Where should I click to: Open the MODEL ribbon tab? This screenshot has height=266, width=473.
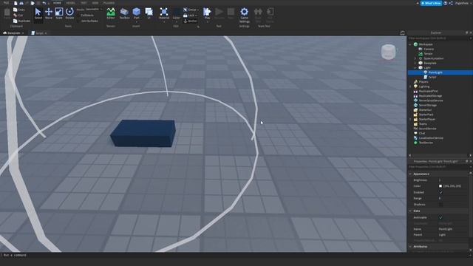tap(71, 3)
